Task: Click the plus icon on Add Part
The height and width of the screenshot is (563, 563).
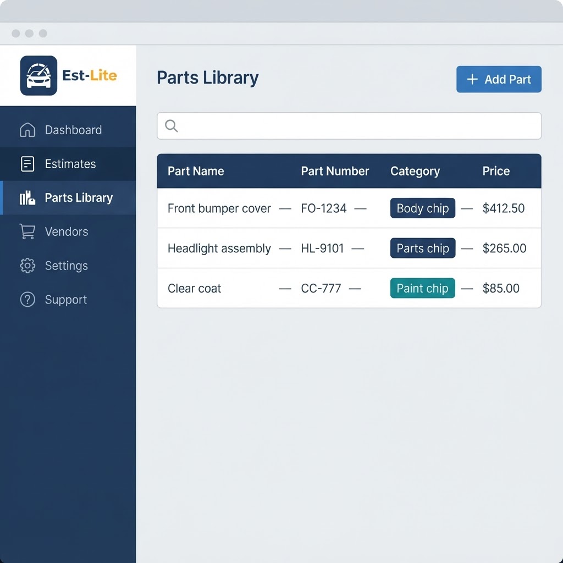Action: [472, 79]
